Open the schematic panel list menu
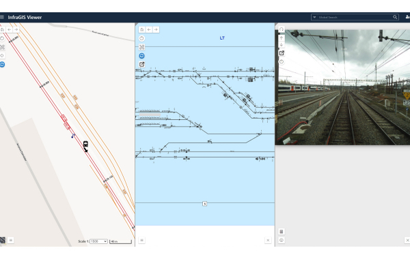Screen dimensions: 410x259 coord(141,240)
